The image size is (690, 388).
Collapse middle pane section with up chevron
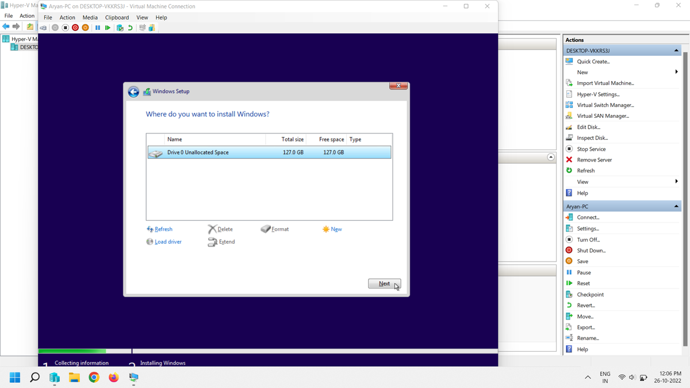pos(551,157)
